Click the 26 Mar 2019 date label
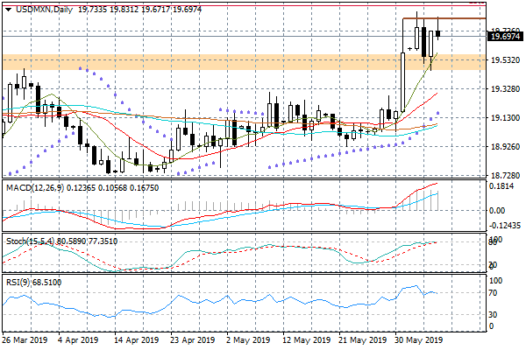This screenshot has height=350, width=526. 25,340
